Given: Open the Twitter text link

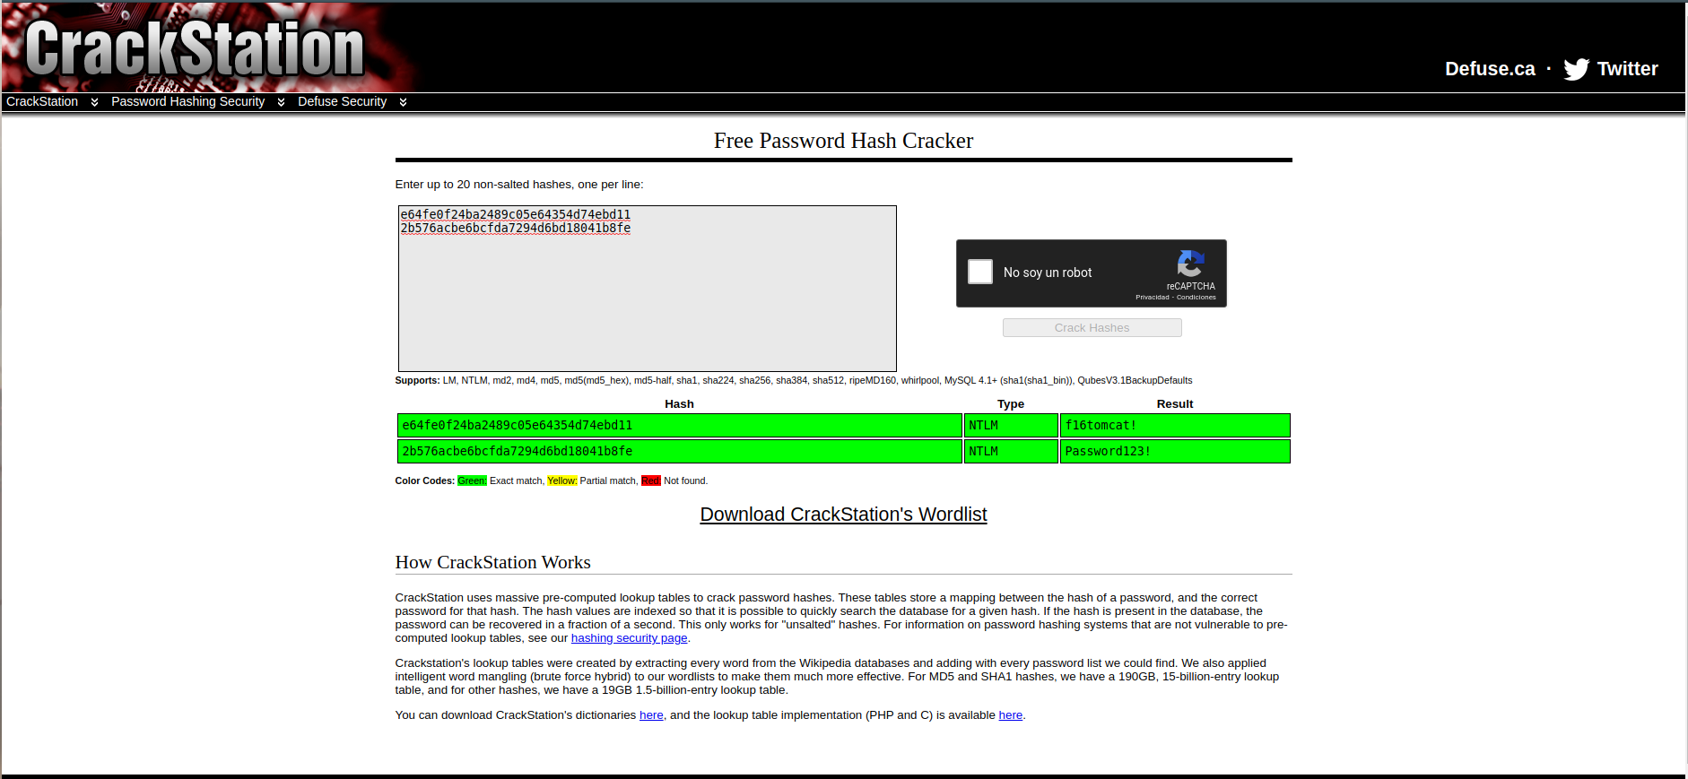Looking at the screenshot, I should pos(1627,69).
